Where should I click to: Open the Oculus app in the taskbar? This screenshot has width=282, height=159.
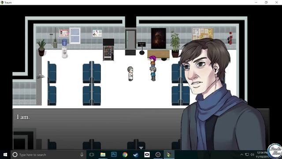[147, 155]
